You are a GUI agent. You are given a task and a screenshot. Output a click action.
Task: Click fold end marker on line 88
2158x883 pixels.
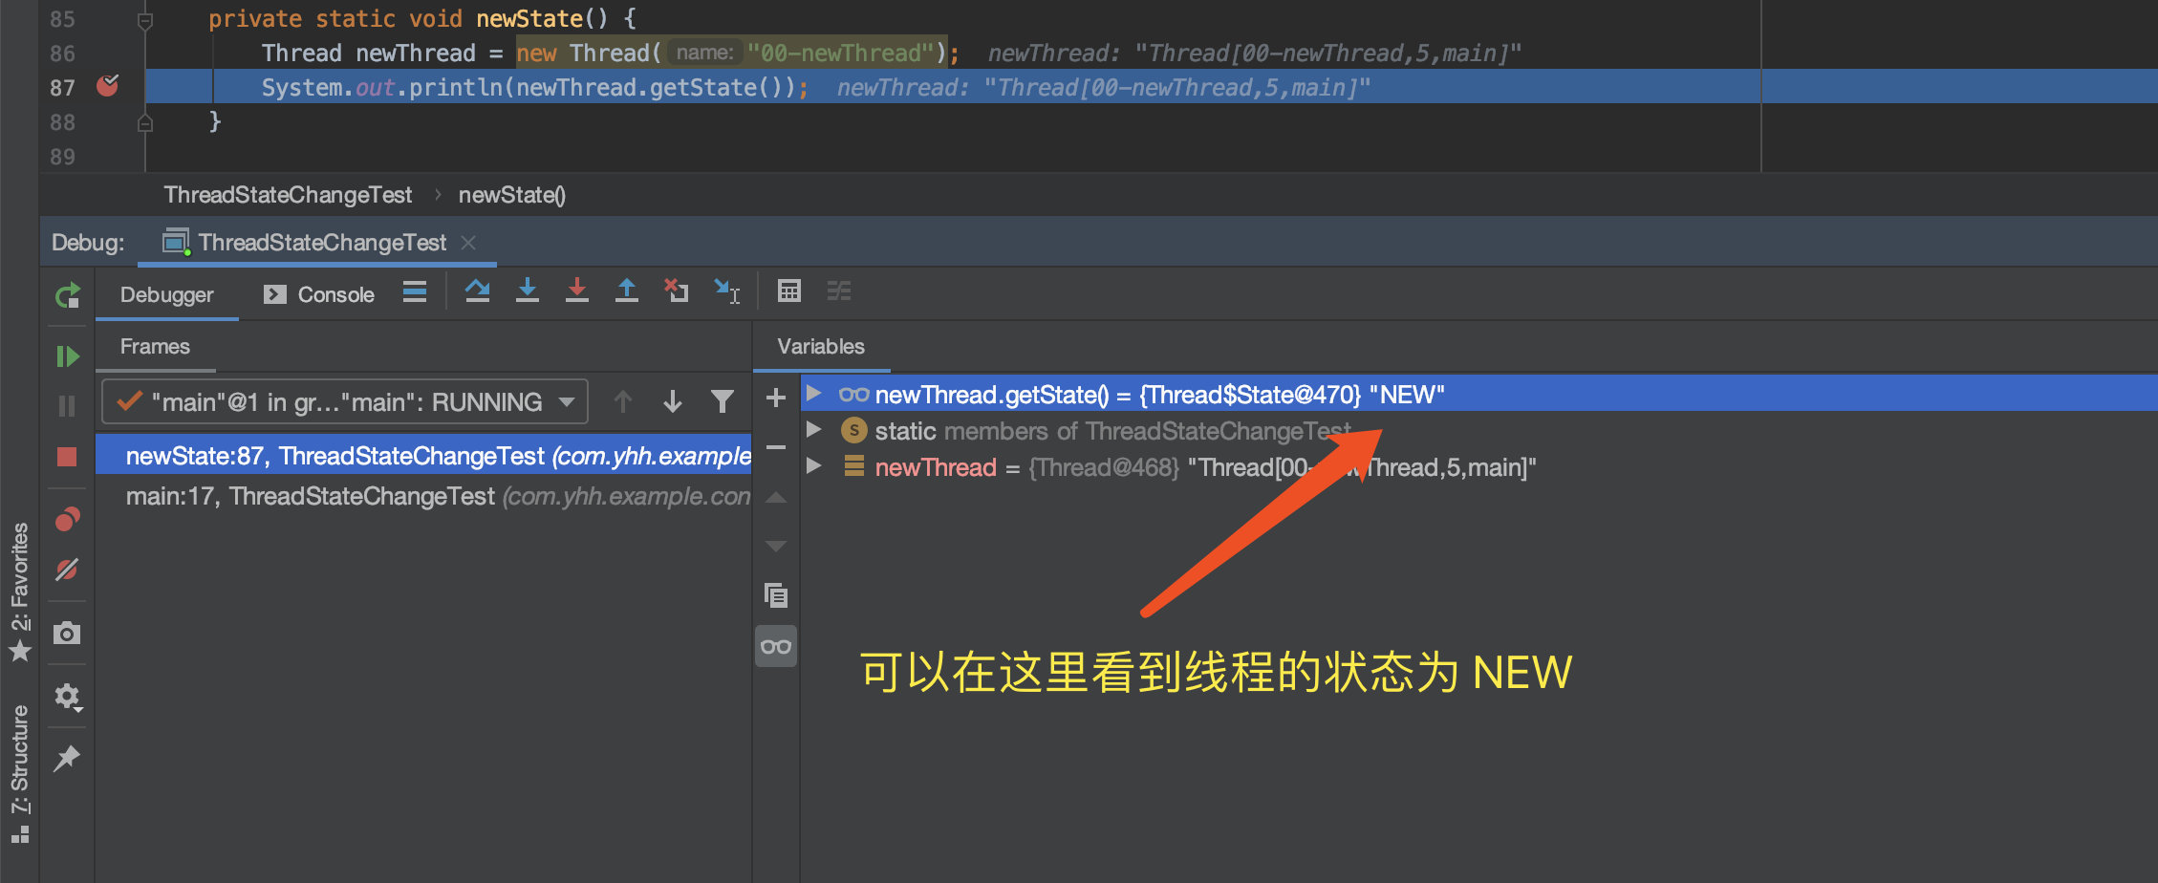tap(145, 122)
